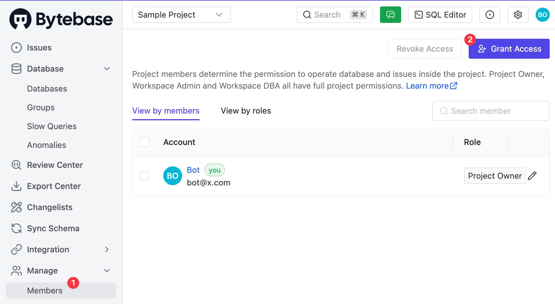Go to Review Center

[55, 165]
